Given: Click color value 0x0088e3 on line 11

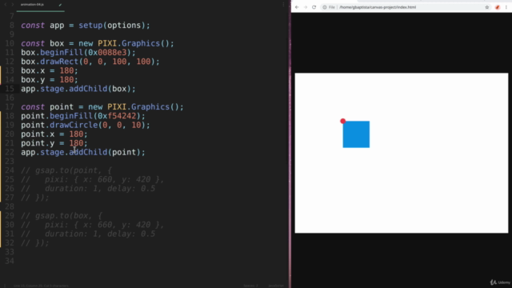Looking at the screenshot, I should point(107,53).
